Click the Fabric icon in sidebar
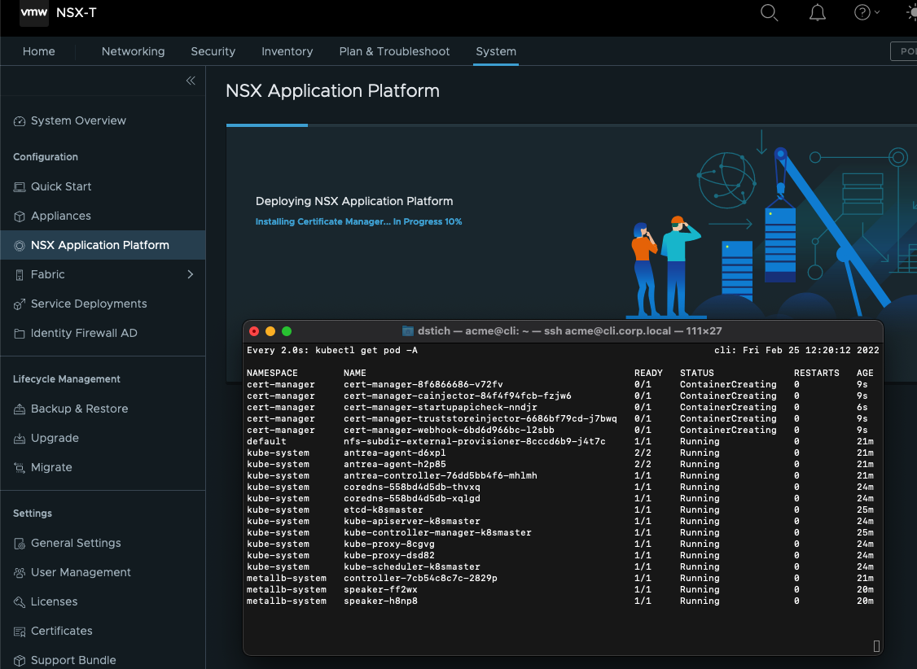917x669 pixels. pos(20,274)
